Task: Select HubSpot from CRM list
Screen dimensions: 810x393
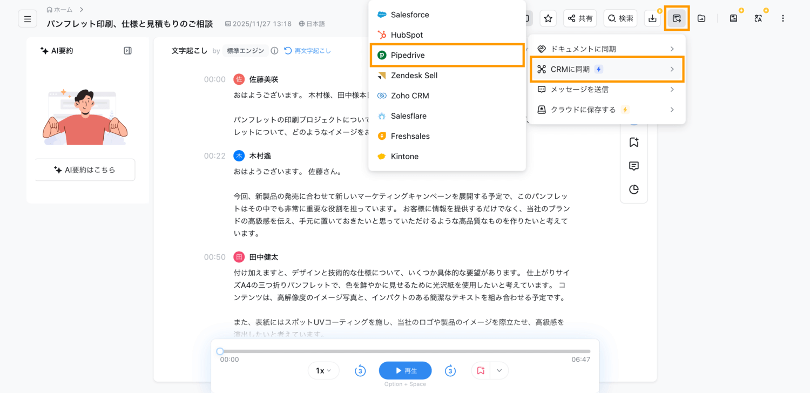Action: tap(447, 35)
